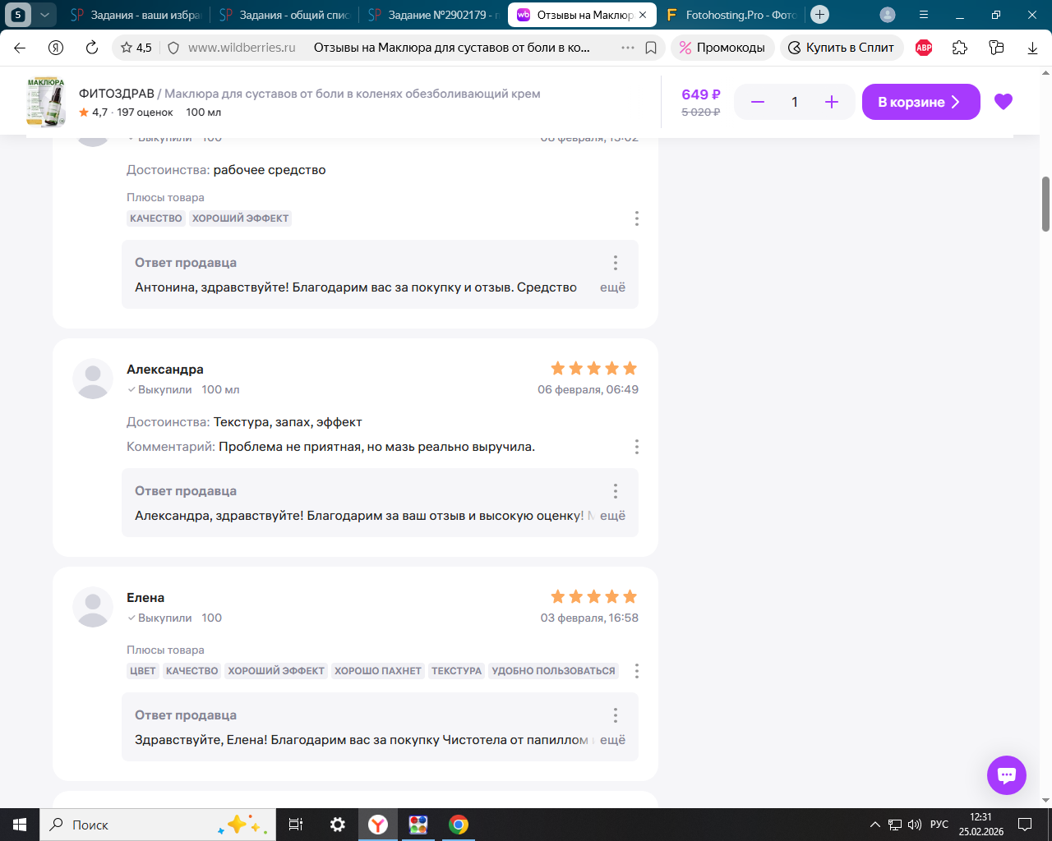Switch to 'Задание №2902179' tab
This screenshot has width=1052, height=841.
433,15
